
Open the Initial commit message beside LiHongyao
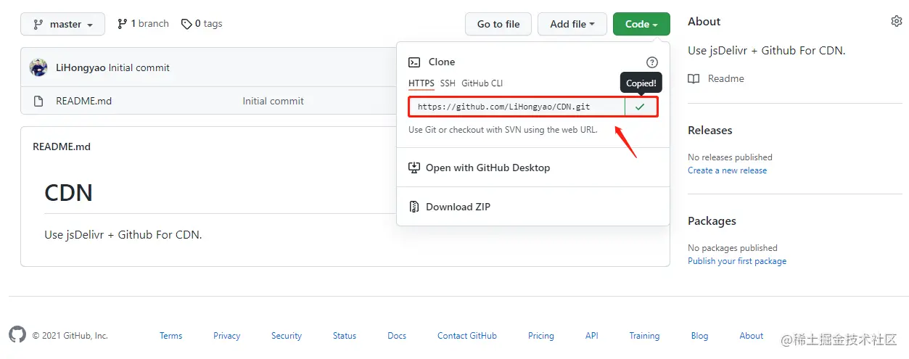139,67
